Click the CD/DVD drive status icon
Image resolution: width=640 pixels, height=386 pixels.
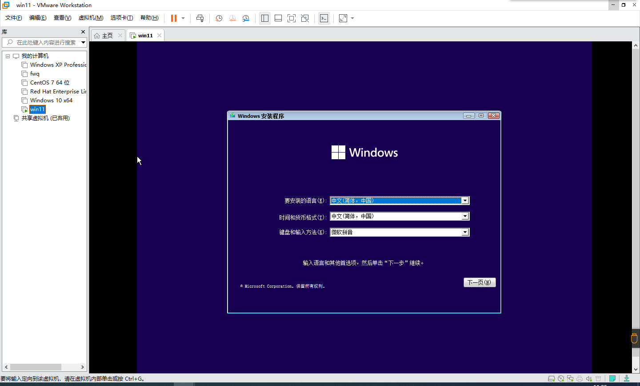pyautogui.click(x=561, y=379)
